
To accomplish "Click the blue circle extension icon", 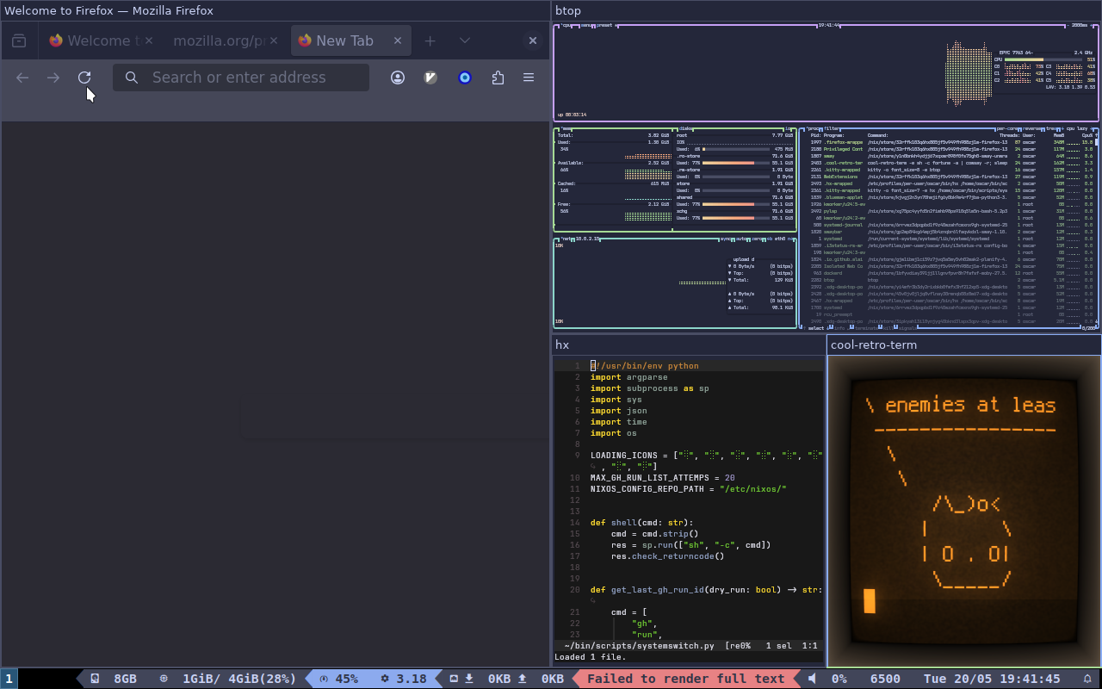I will pyautogui.click(x=465, y=78).
